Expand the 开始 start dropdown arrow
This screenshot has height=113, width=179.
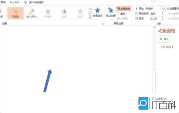coord(163,9)
